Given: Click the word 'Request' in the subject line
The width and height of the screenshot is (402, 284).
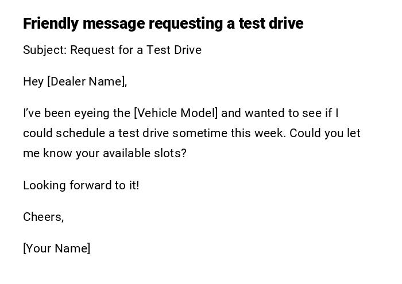Looking at the screenshot, I should coord(92,50).
